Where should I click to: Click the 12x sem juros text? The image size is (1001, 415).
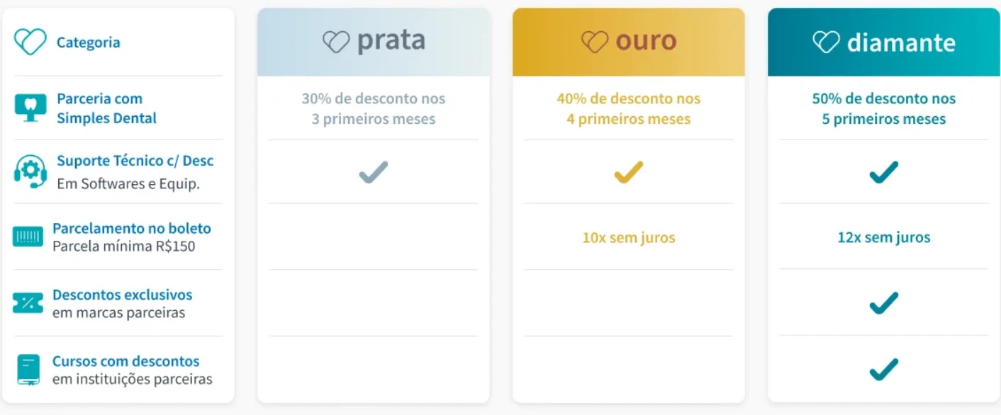pos(883,237)
